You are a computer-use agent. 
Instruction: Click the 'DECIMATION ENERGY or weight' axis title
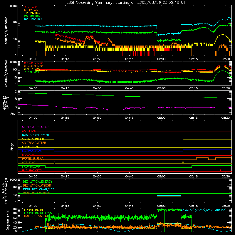click(4, 191)
